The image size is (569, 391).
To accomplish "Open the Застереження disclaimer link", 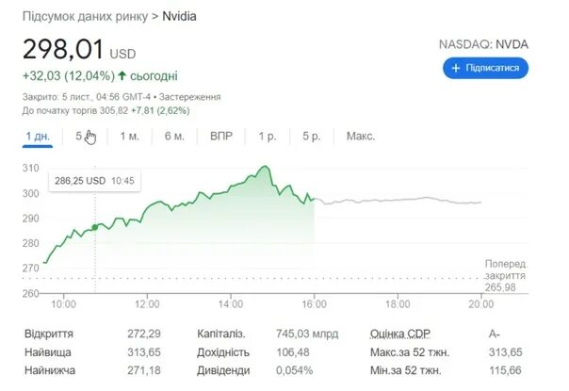I will click(x=189, y=96).
